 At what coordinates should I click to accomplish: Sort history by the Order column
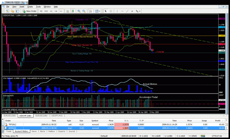(x=14, y=121)
